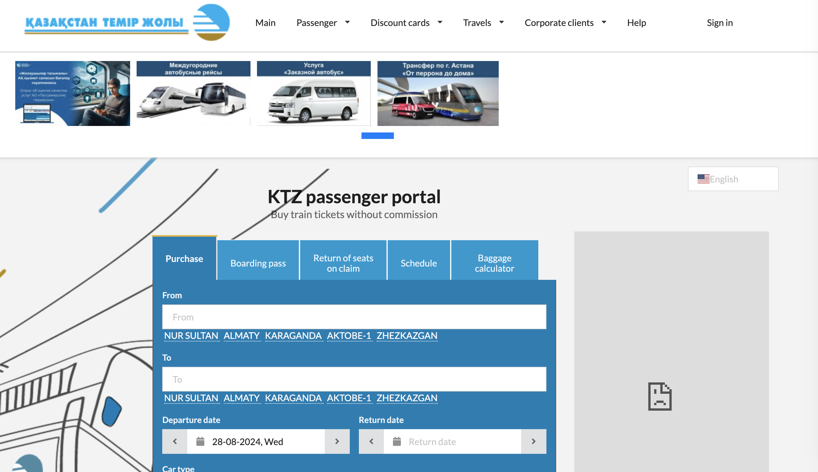
Task: Expand the Passenger dropdown menu
Action: (x=323, y=23)
